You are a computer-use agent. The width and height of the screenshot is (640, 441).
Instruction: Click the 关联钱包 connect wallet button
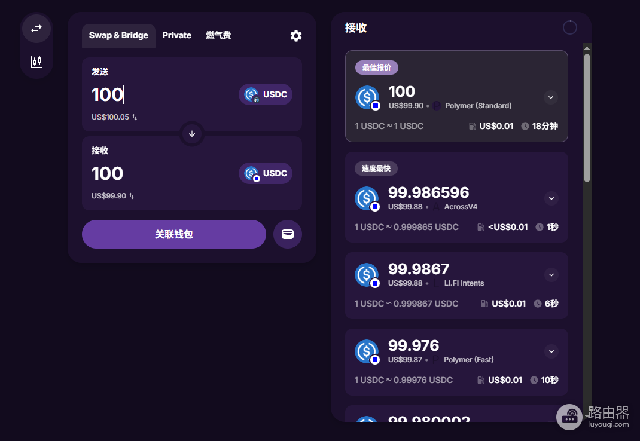174,234
